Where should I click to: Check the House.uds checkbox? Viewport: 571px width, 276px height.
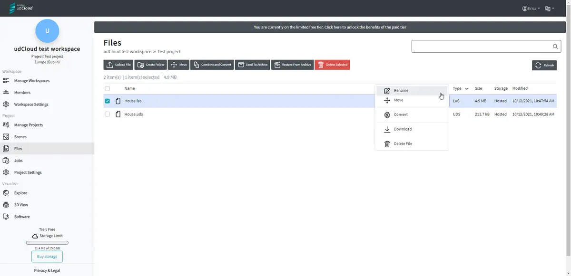107,114
